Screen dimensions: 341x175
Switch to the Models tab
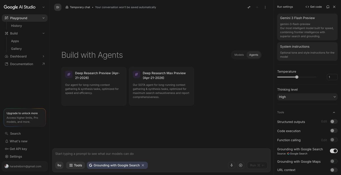click(x=239, y=55)
